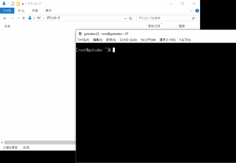This screenshot has width=236, height=163.
Task: Refresh the ダウンロード folder
Action: [131, 18]
